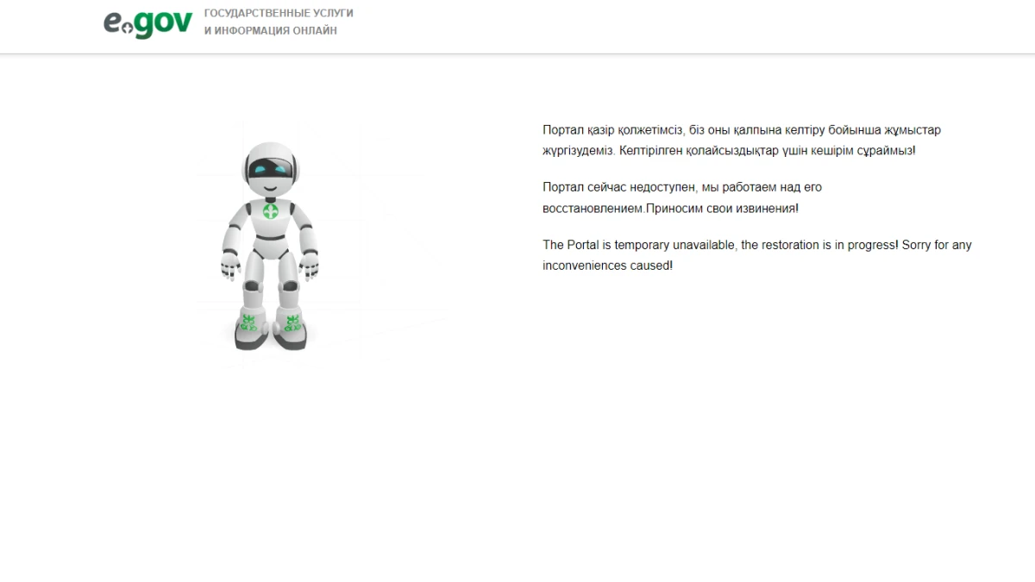Click English message "The Portal is temporary unavailable"

(x=639, y=245)
